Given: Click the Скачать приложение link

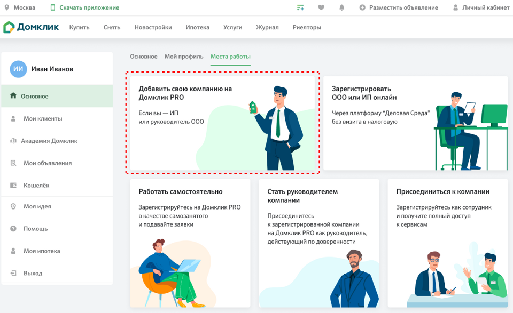Looking at the screenshot, I should pos(89,7).
